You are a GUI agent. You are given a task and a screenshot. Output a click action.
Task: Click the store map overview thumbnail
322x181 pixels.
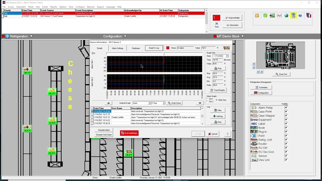[281, 55]
